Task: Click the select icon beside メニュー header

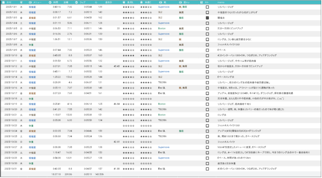Action: tap(30, 2)
